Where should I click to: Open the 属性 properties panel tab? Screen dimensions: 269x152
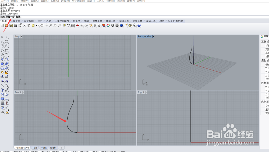tap(264, 36)
